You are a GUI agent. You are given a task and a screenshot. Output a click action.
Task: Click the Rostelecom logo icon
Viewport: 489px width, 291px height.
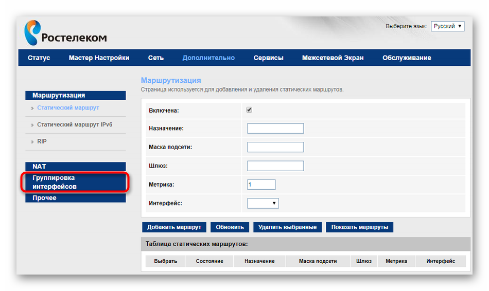tap(32, 32)
